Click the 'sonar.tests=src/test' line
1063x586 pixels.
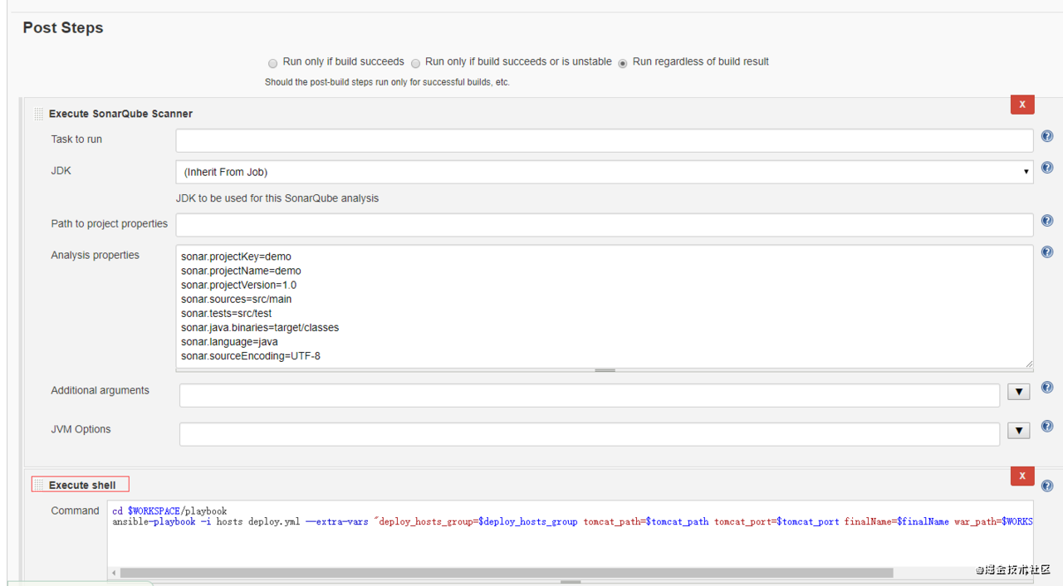(226, 314)
